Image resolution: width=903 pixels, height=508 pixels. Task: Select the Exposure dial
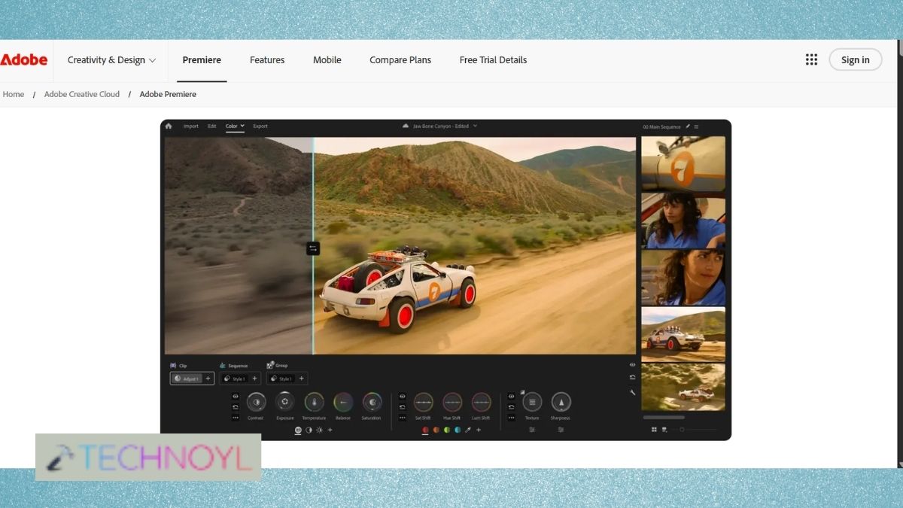click(284, 402)
